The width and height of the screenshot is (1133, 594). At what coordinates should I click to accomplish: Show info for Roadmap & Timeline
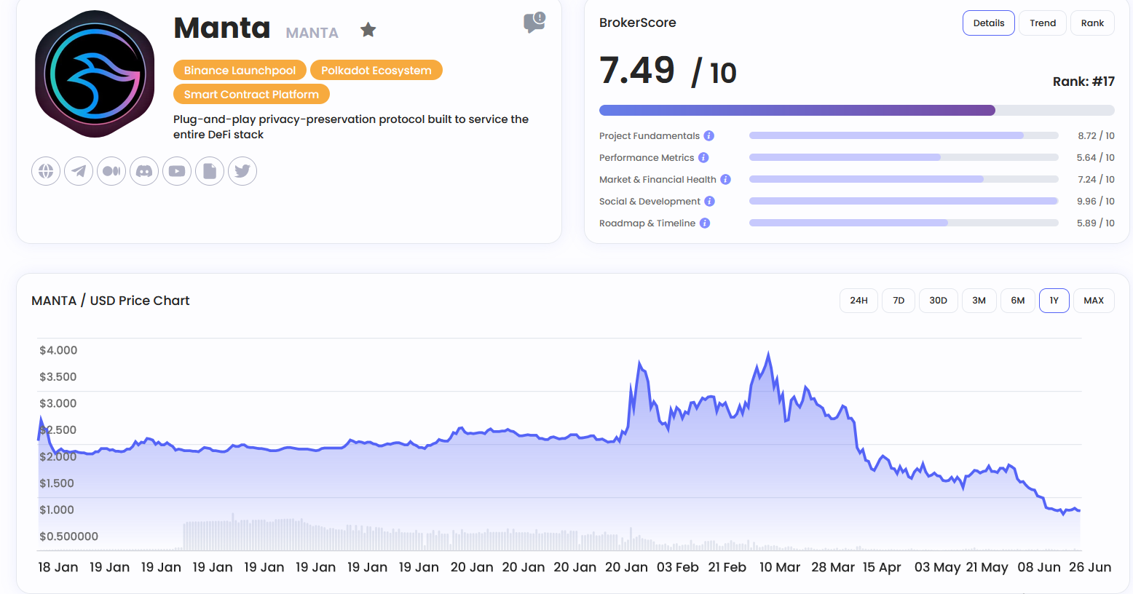coord(705,223)
